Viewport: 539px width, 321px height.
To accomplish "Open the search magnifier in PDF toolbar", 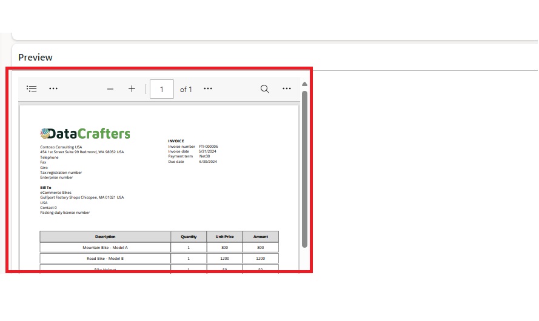I will tap(265, 89).
